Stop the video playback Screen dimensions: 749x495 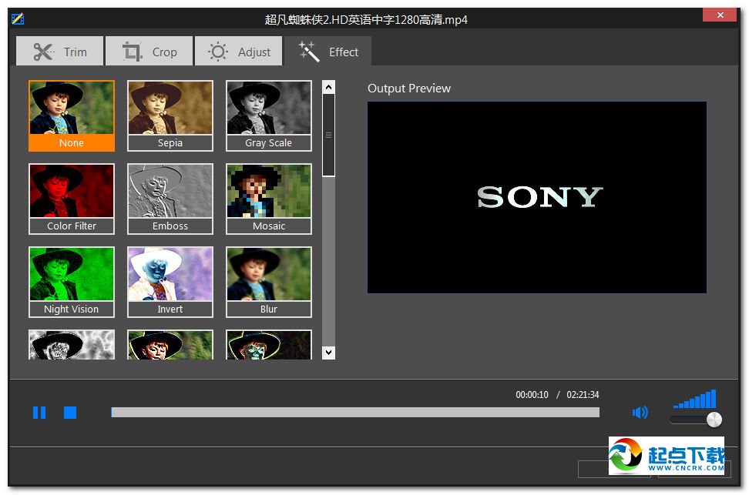click(x=70, y=413)
